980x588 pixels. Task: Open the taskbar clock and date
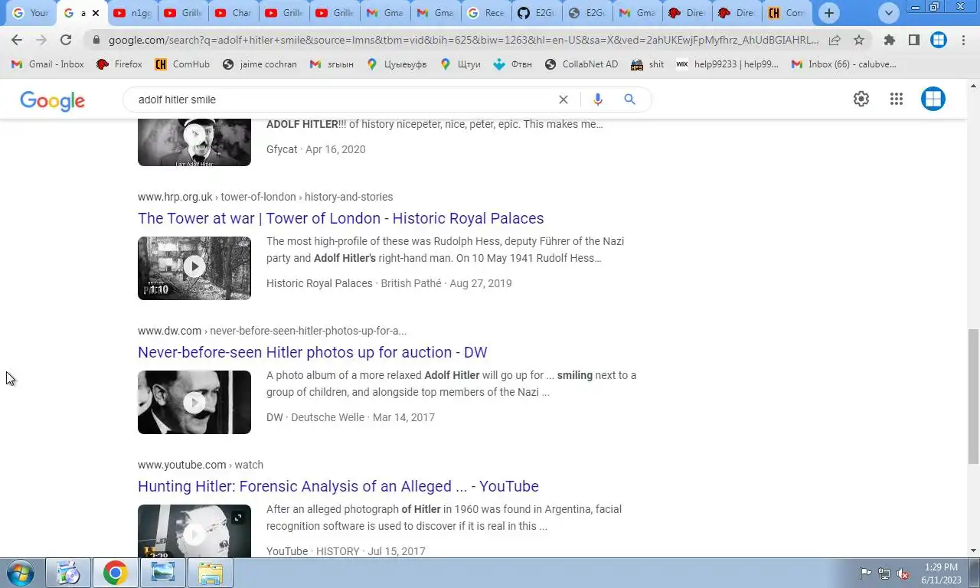point(941,573)
